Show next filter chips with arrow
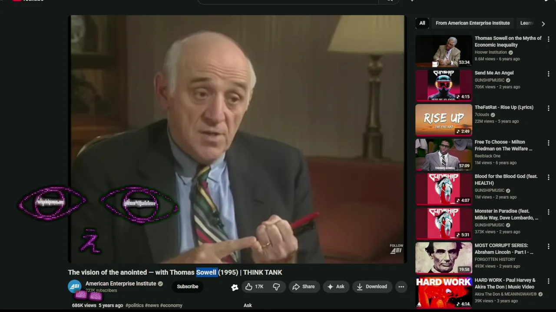This screenshot has height=312, width=556. [543, 23]
